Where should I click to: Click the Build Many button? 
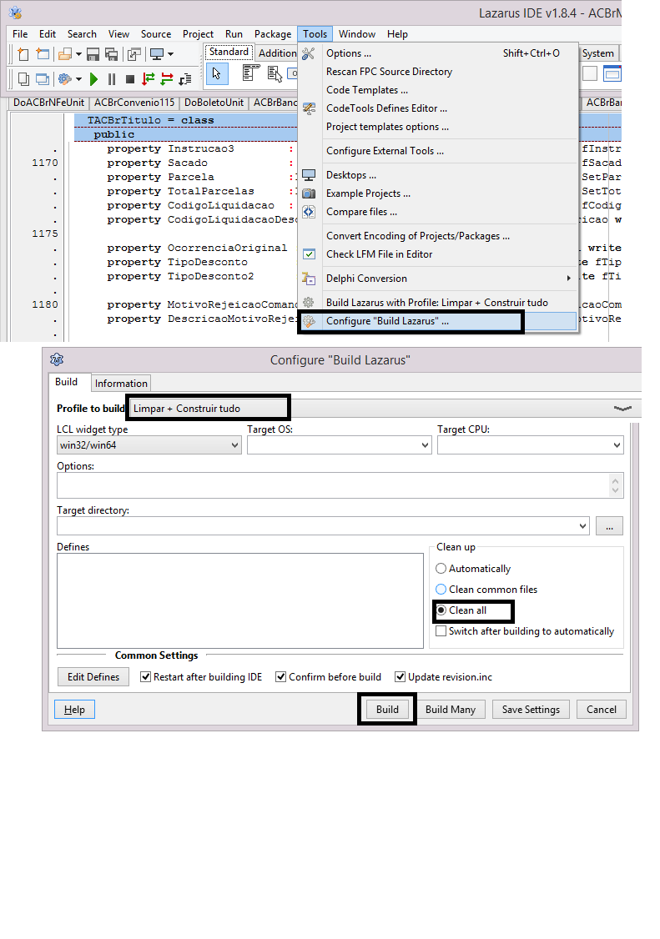point(451,710)
